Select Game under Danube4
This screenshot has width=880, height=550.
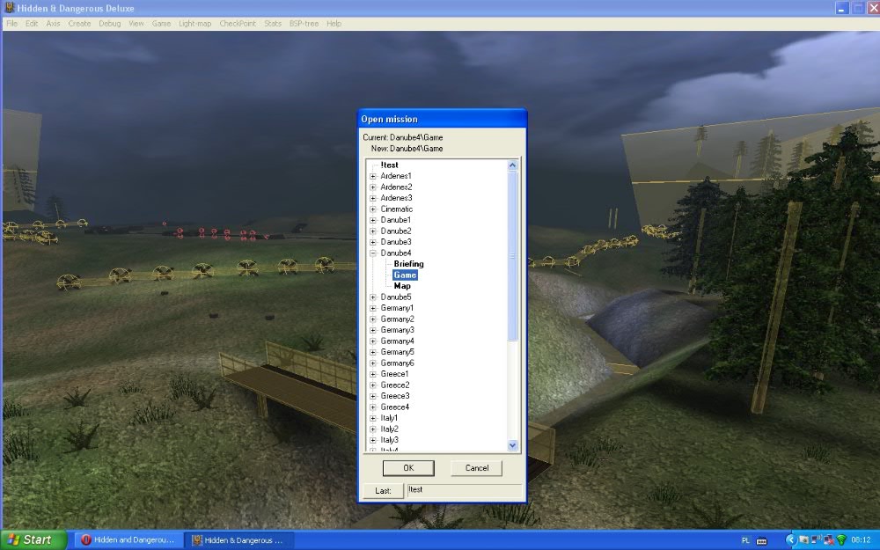[405, 275]
